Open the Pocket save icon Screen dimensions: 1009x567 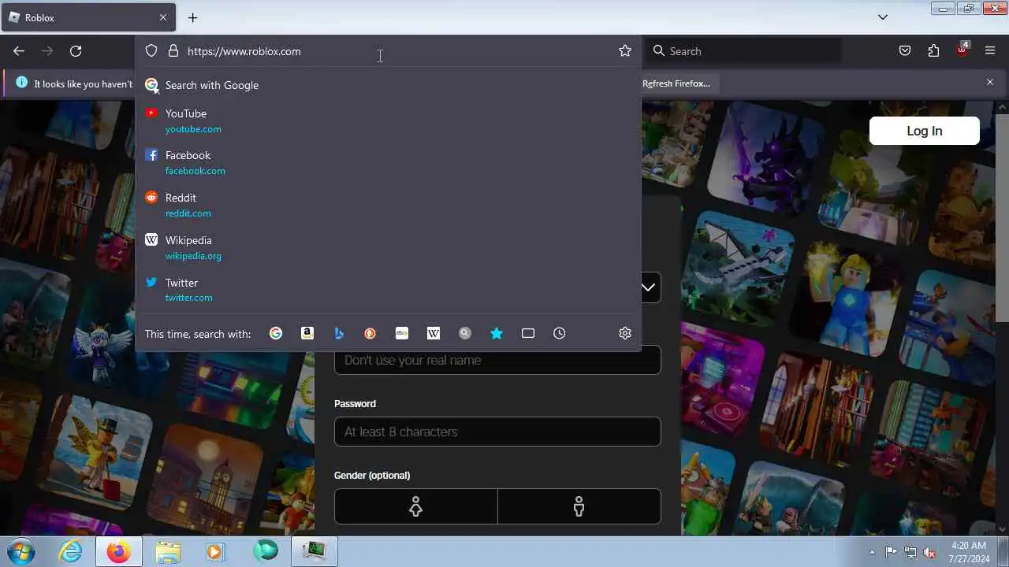pos(905,51)
